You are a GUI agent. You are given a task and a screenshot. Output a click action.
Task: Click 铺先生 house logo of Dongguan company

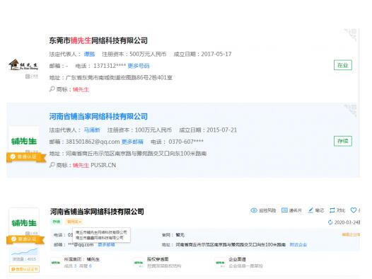tap(23, 65)
